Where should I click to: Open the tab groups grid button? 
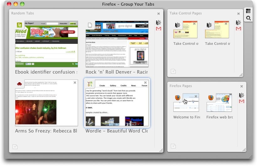click(x=248, y=11)
